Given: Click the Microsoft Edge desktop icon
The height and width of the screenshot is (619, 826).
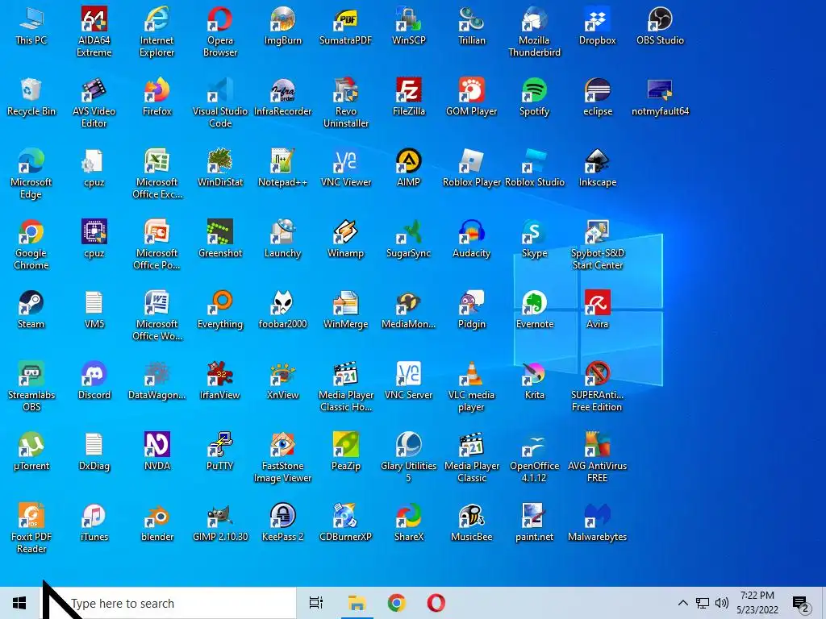Looking at the screenshot, I should (x=31, y=174).
